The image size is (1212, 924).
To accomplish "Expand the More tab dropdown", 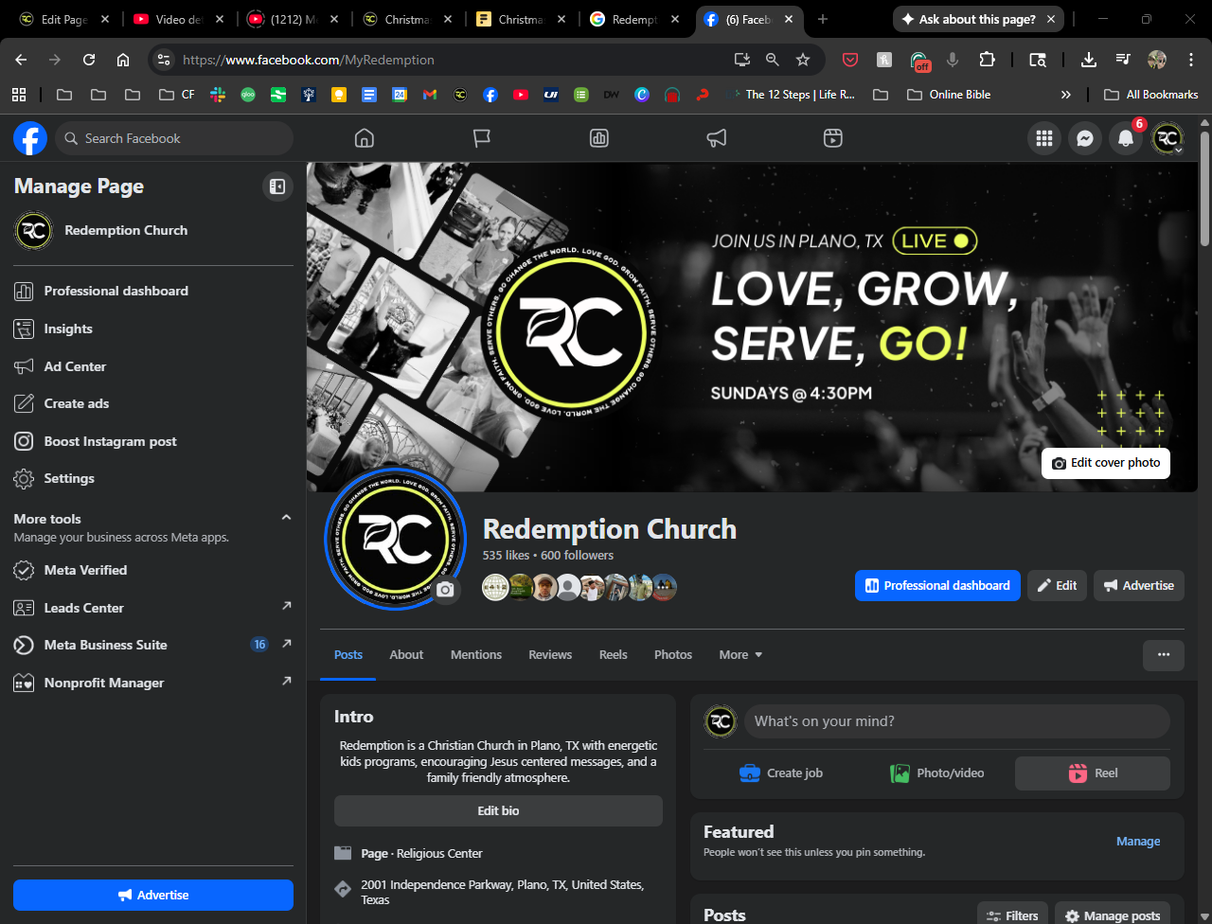I will pyautogui.click(x=740, y=654).
